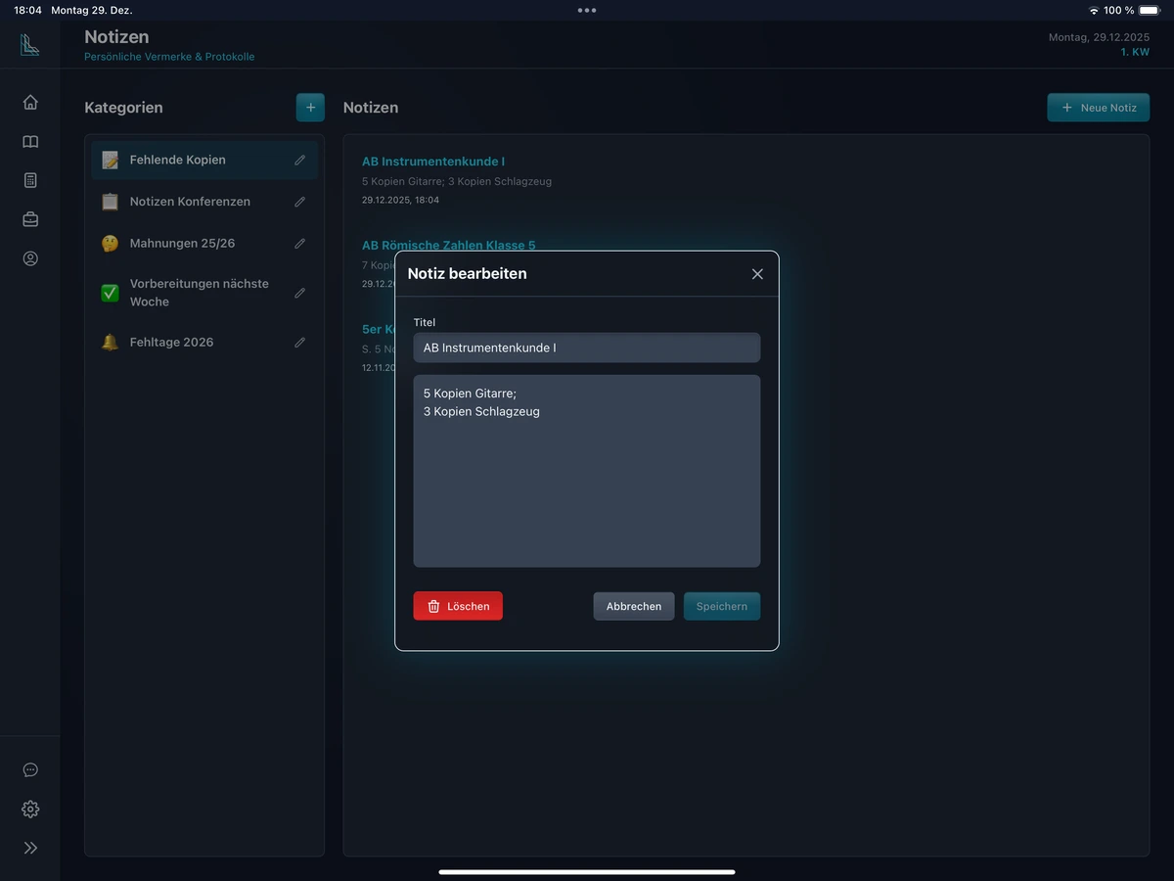
Task: Edit Fehlende Kopien category pencil icon
Action: (300, 161)
